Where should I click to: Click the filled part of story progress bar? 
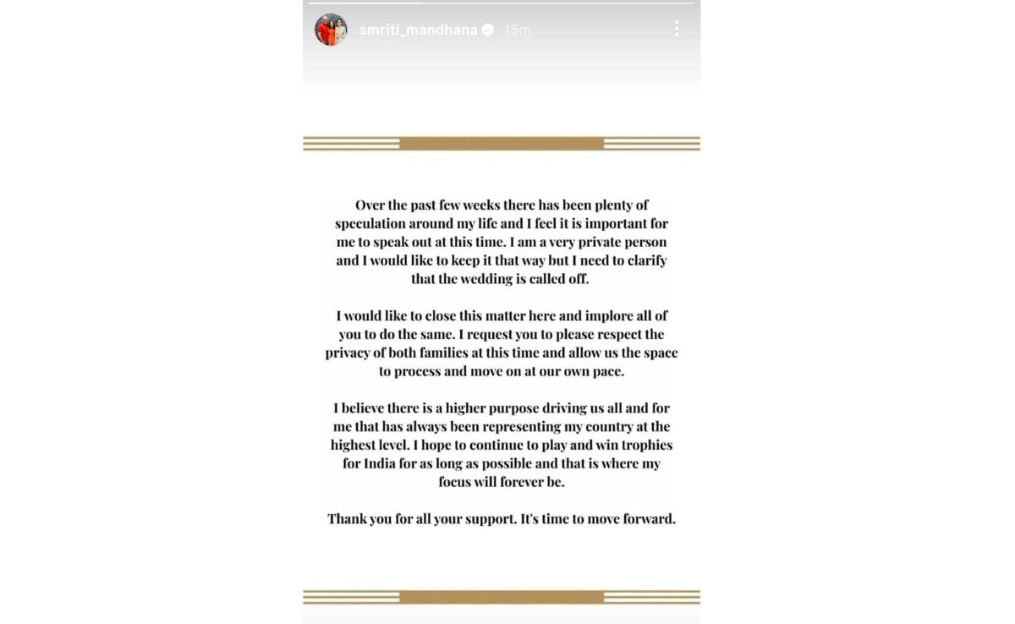(x=365, y=3)
